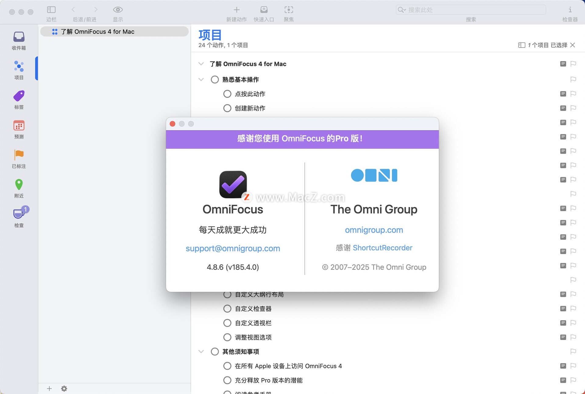This screenshot has height=394, width=585.
Task: Toggle Focus mode in the toolbar
Action: pyautogui.click(x=289, y=10)
